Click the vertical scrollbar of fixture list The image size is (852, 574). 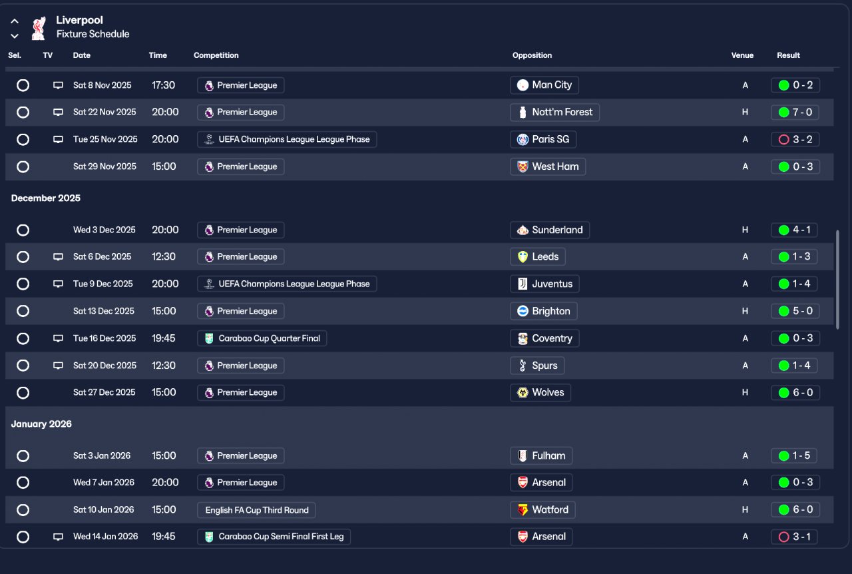(837, 280)
